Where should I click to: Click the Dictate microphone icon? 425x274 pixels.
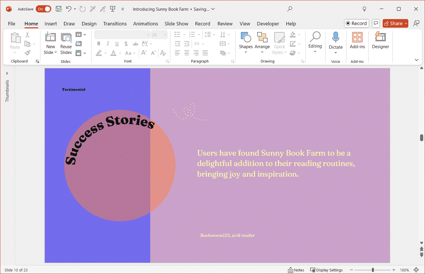[x=336, y=38]
